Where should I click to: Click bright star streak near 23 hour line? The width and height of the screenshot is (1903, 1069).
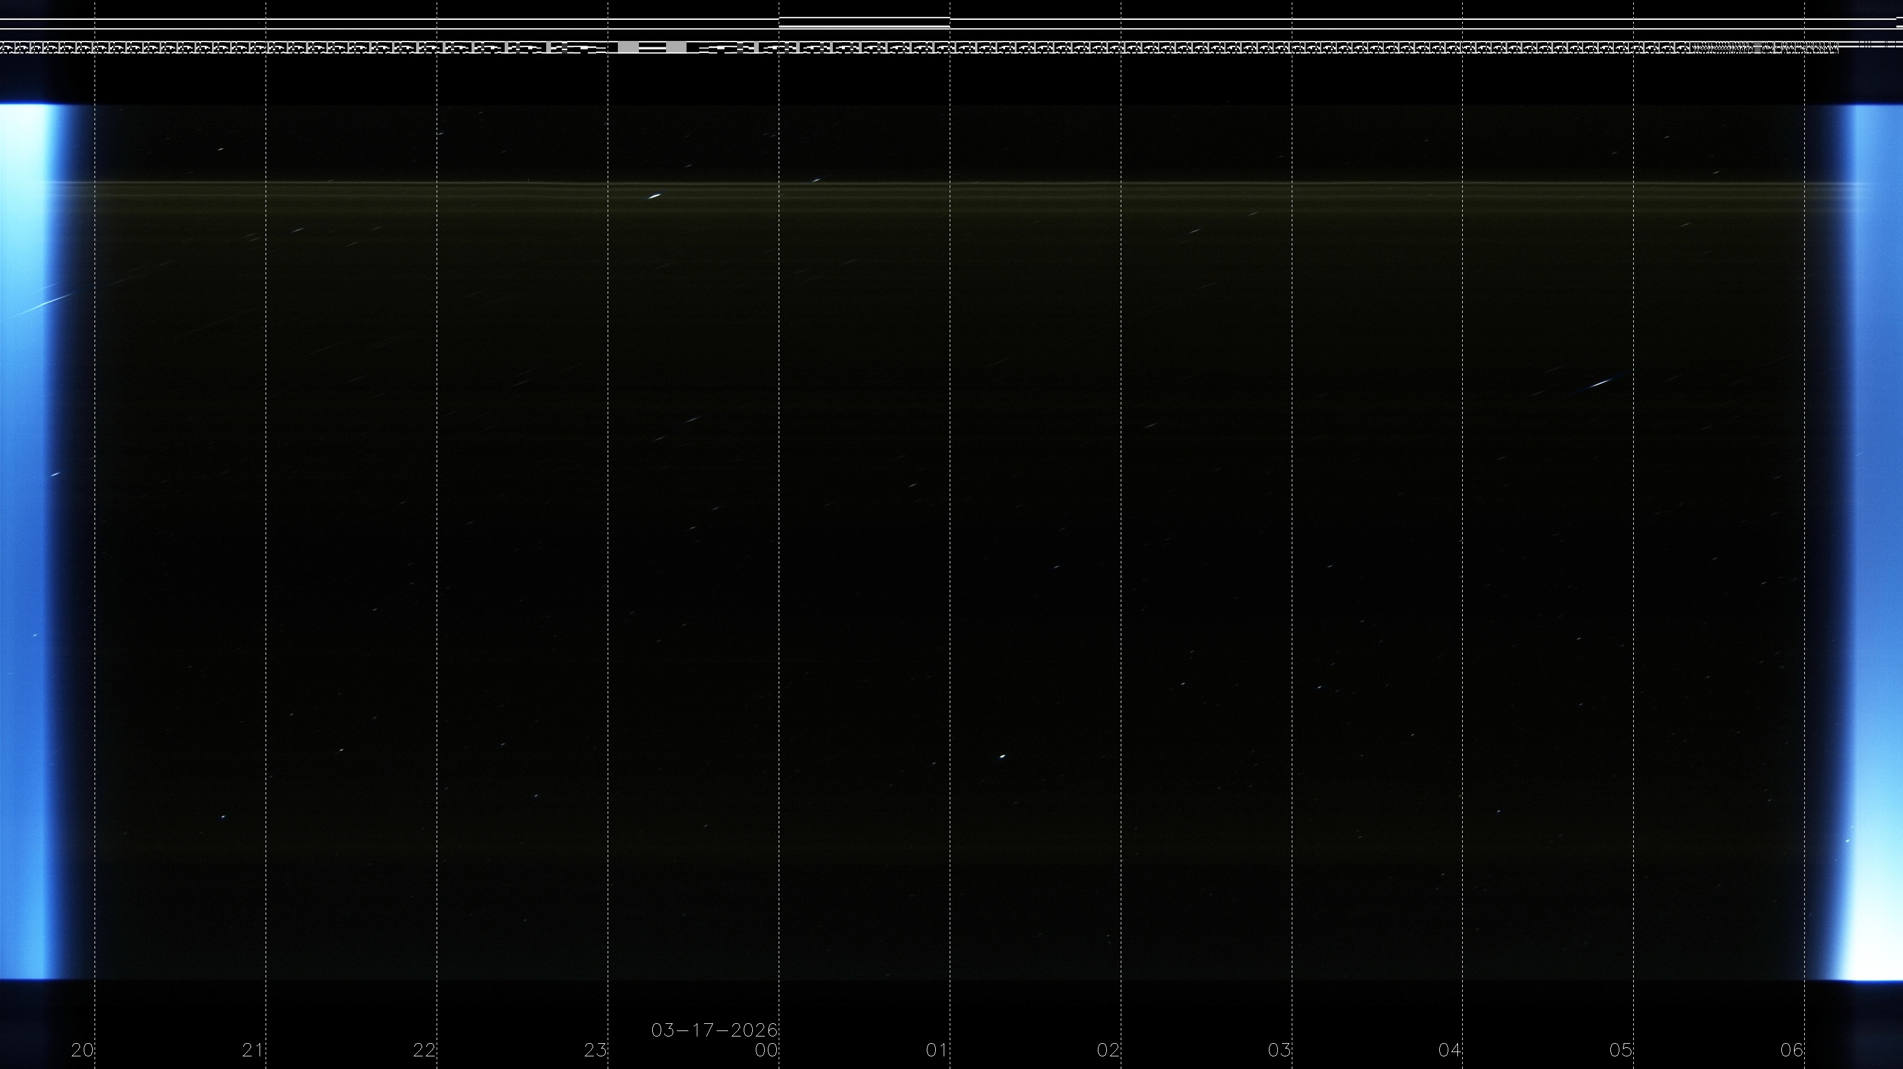pyautogui.click(x=654, y=196)
